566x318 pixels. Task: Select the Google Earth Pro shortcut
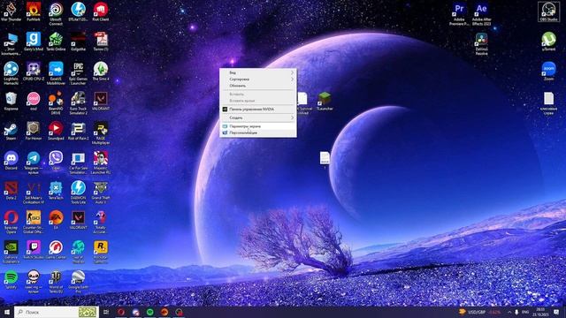(x=78, y=282)
